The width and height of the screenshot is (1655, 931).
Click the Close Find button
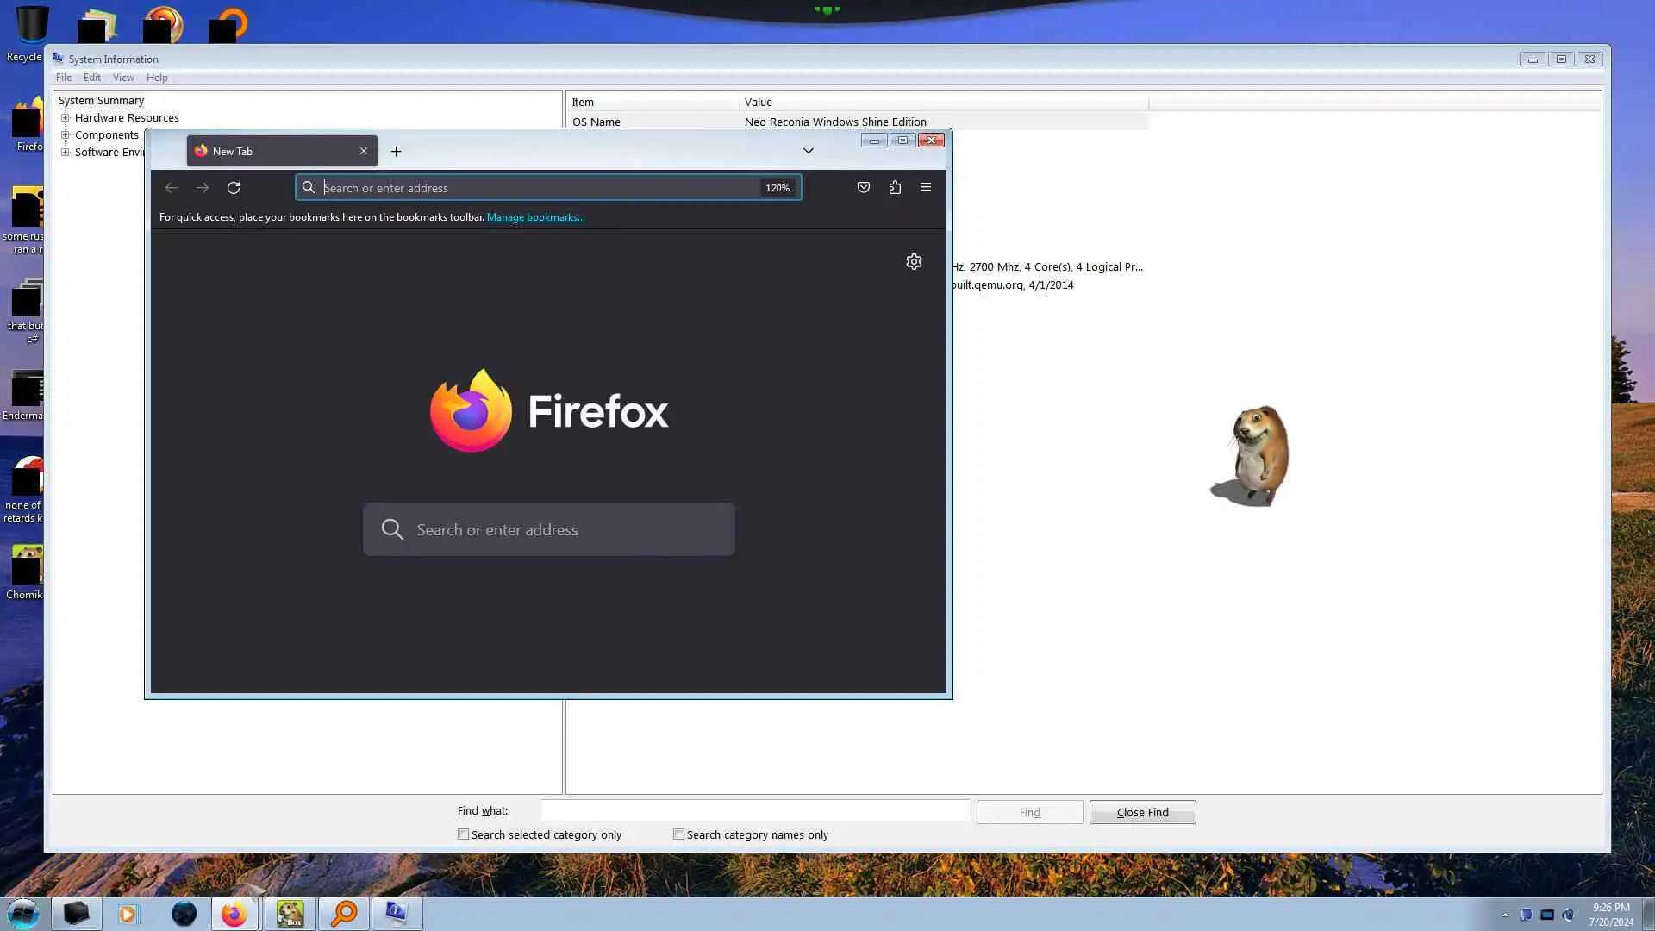[x=1142, y=812]
